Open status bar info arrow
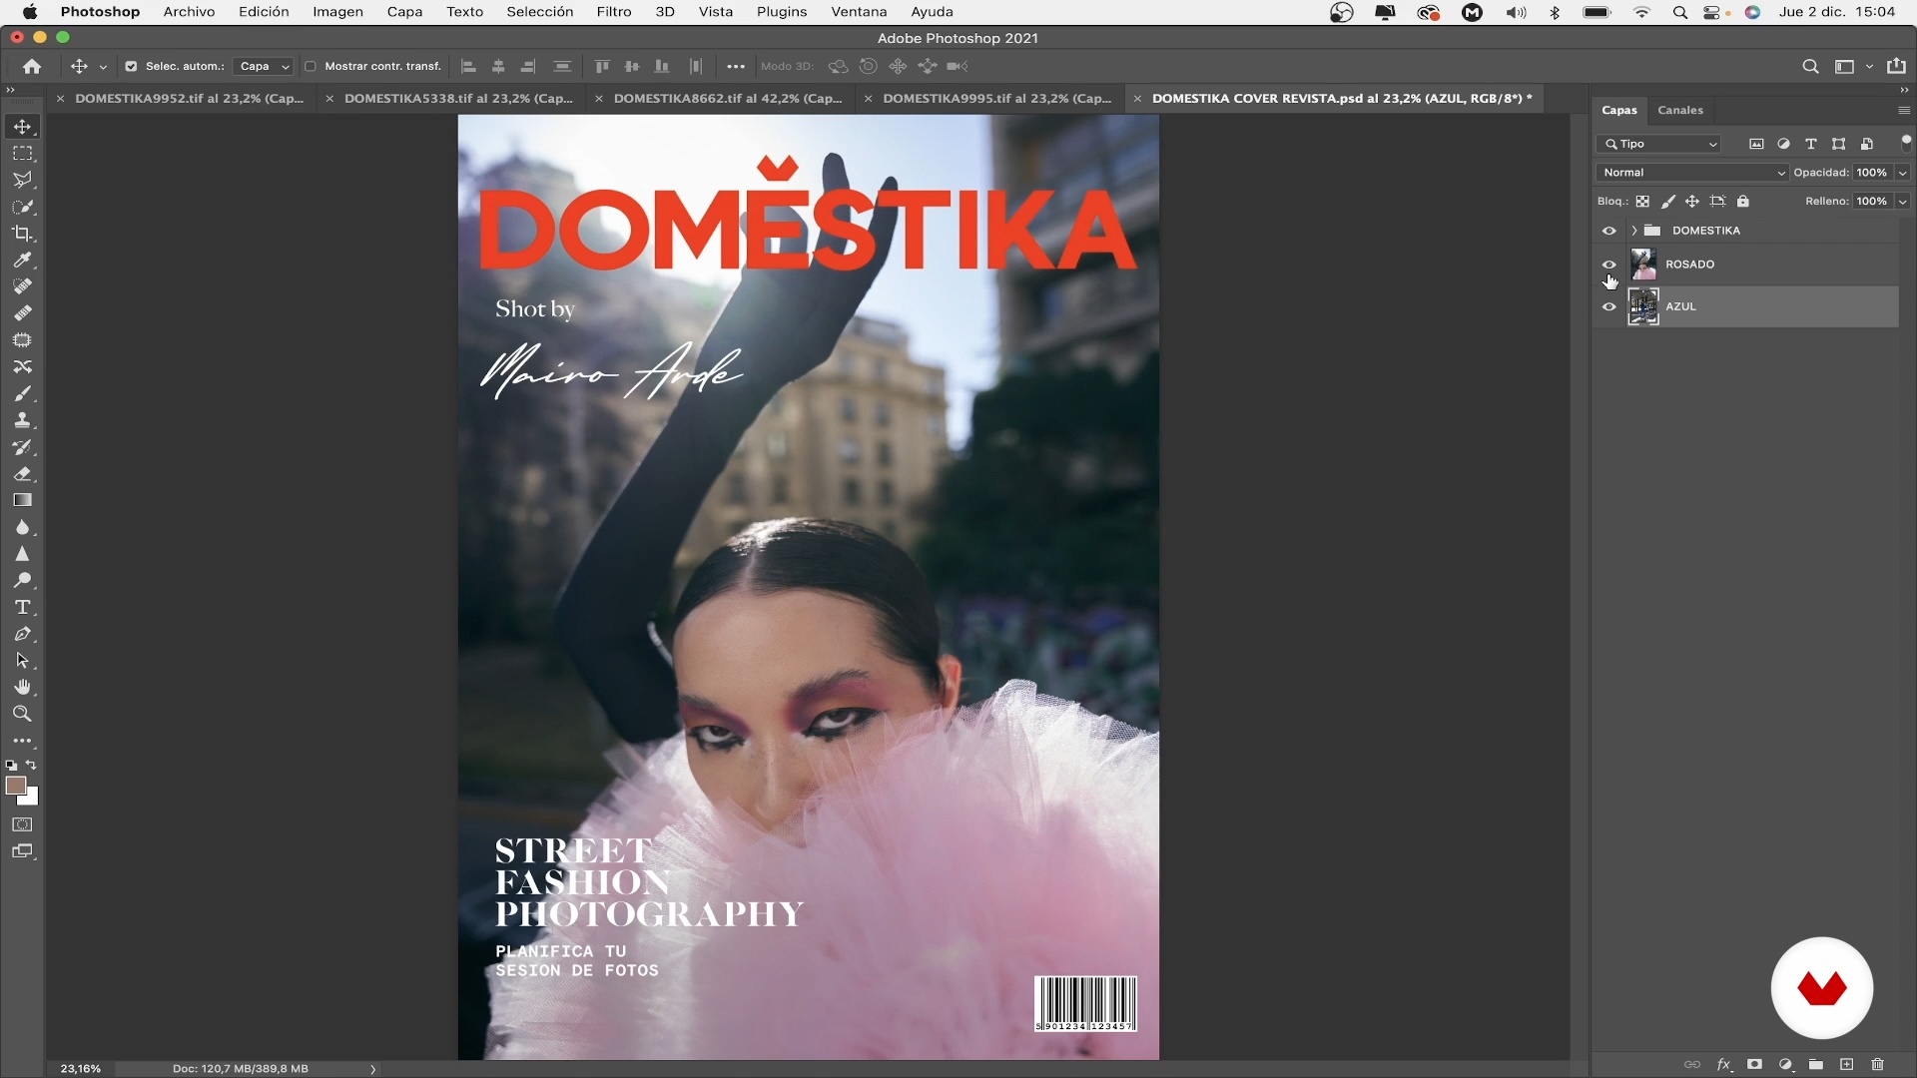 [373, 1069]
